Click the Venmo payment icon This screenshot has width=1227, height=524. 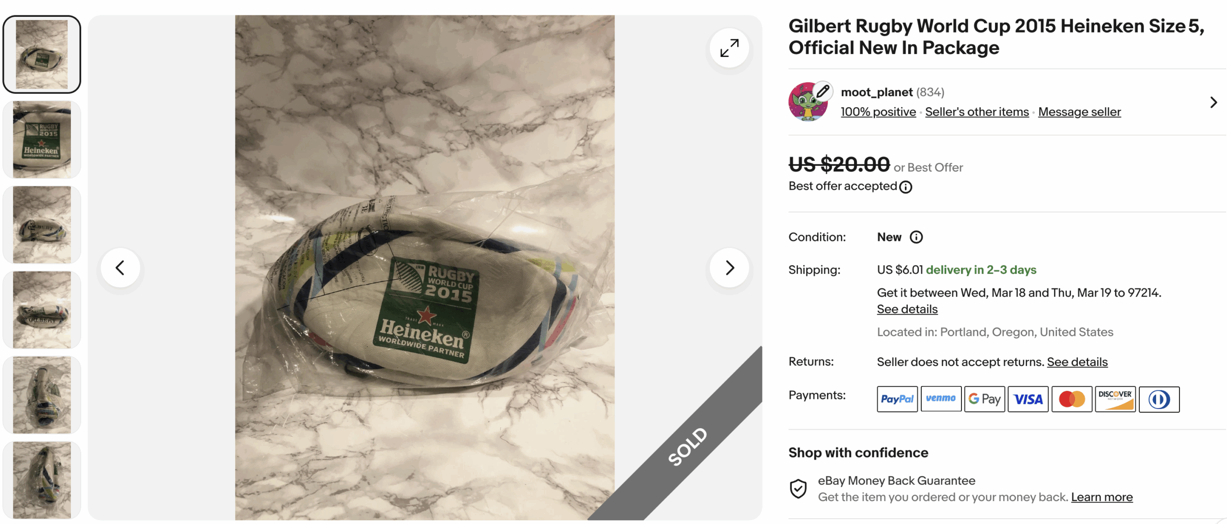(940, 399)
